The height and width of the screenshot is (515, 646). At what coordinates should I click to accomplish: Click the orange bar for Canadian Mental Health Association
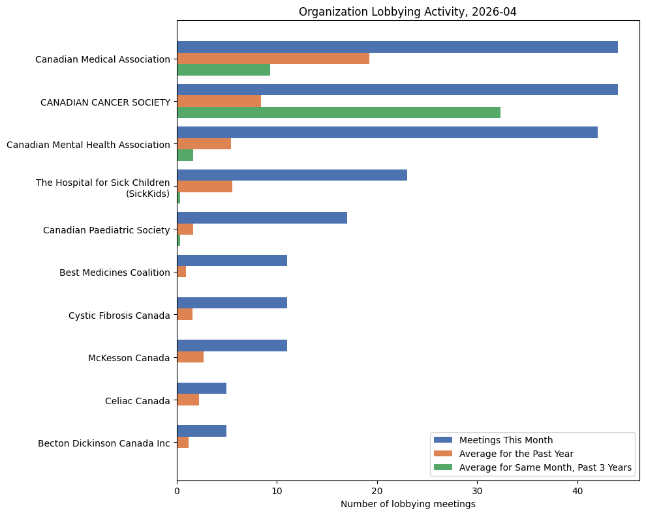point(204,143)
